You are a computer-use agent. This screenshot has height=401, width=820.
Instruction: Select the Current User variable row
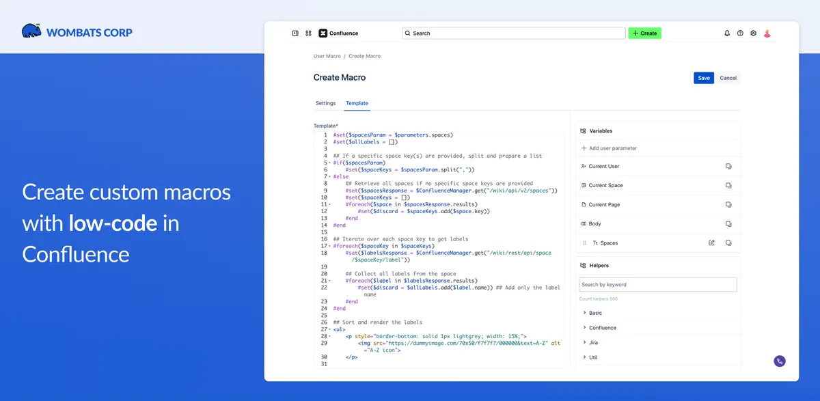point(658,166)
